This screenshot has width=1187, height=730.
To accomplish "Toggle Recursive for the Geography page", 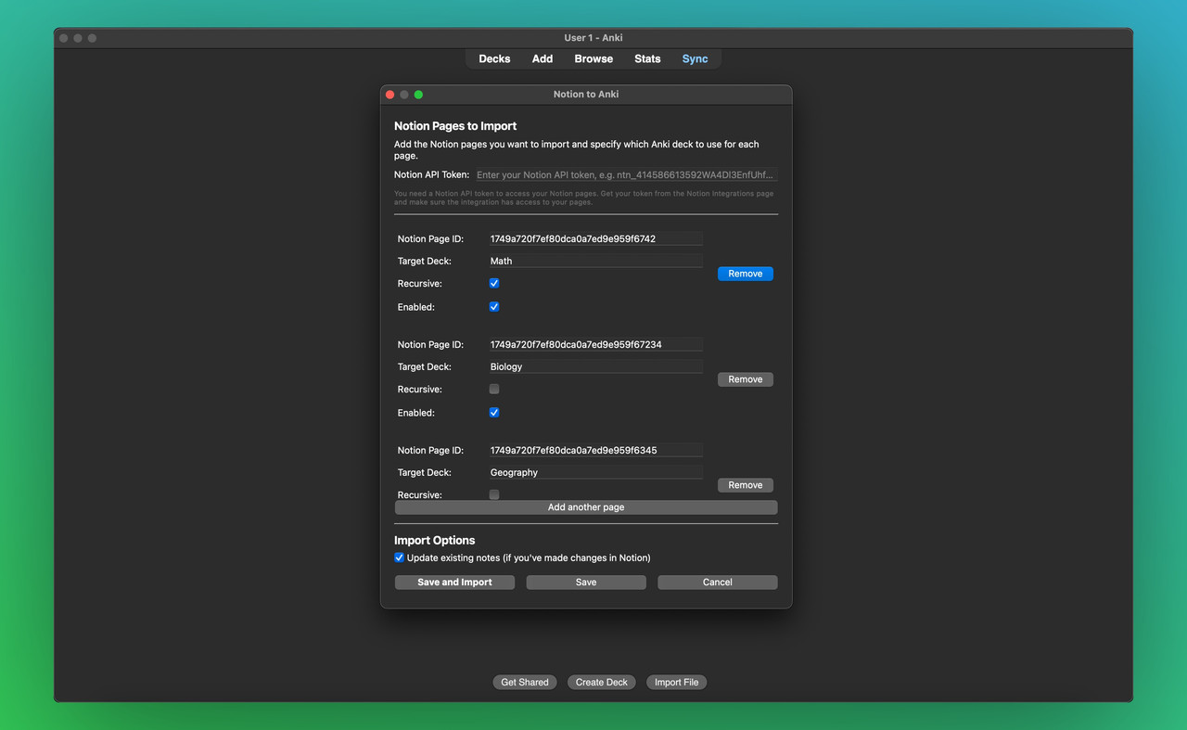I will [x=493, y=494].
